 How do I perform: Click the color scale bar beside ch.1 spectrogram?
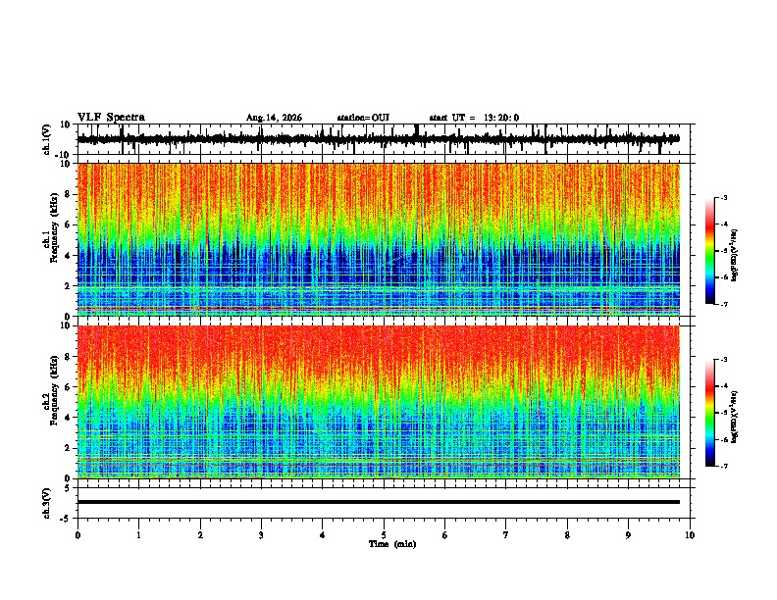tap(710, 250)
